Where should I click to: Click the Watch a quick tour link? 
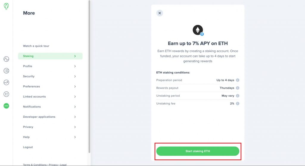(x=36, y=46)
